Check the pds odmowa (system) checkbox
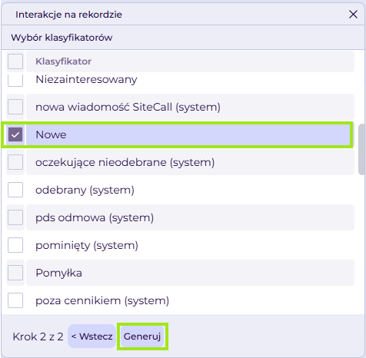The image size is (366, 358). (15, 217)
